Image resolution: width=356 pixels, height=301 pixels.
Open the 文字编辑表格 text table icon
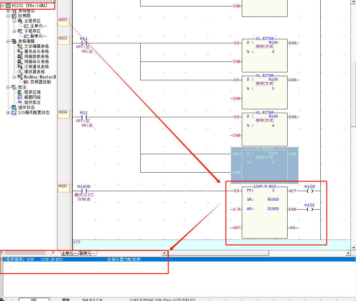(x=20, y=46)
